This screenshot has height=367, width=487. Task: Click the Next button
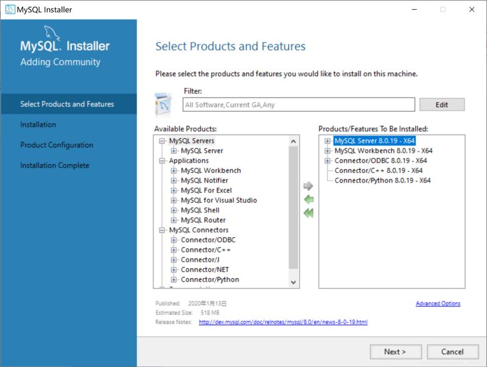click(x=395, y=352)
